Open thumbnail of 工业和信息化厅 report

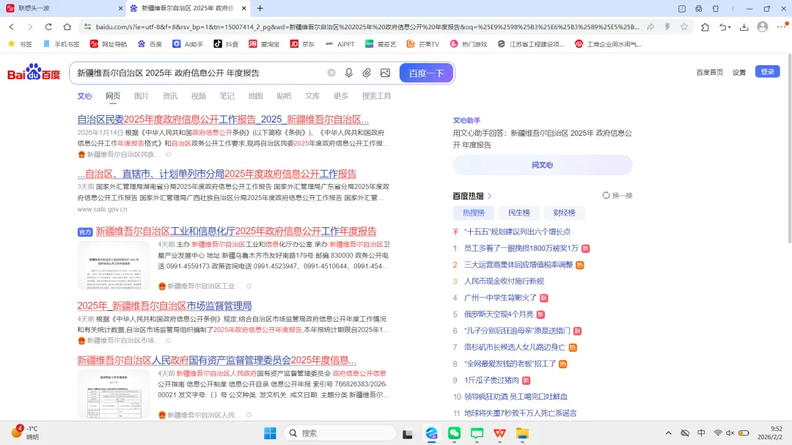(x=113, y=265)
